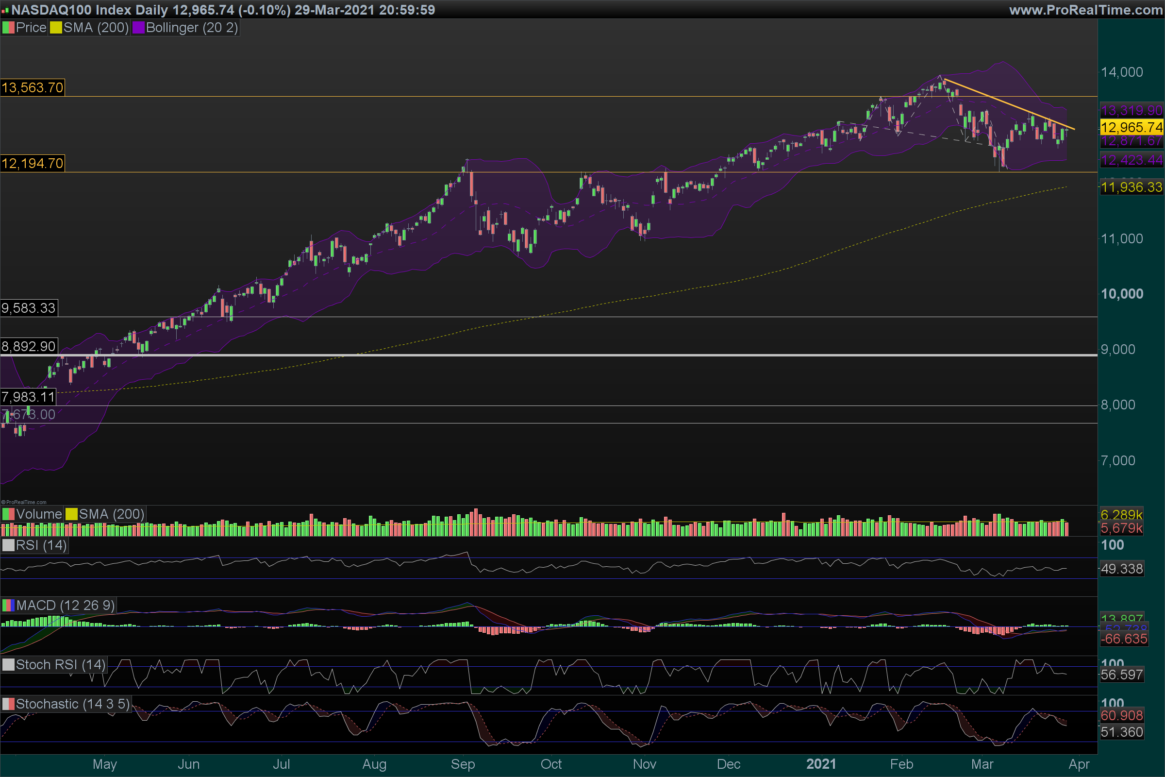Click the NASDAQ100 Index Daily chart title

pyautogui.click(x=89, y=10)
